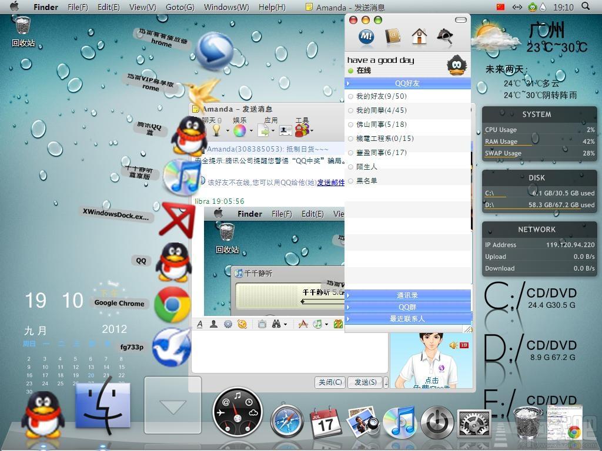Click the binoculars icon in chat format bar
The image size is (602, 451).
point(276,324)
